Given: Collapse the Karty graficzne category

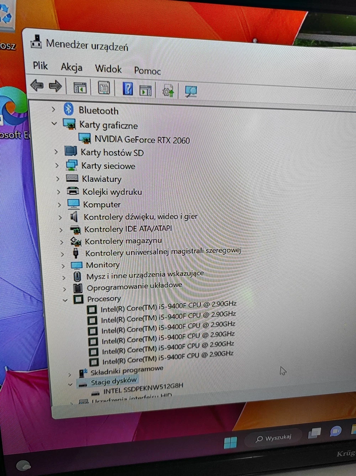Looking at the screenshot, I should (54, 124).
